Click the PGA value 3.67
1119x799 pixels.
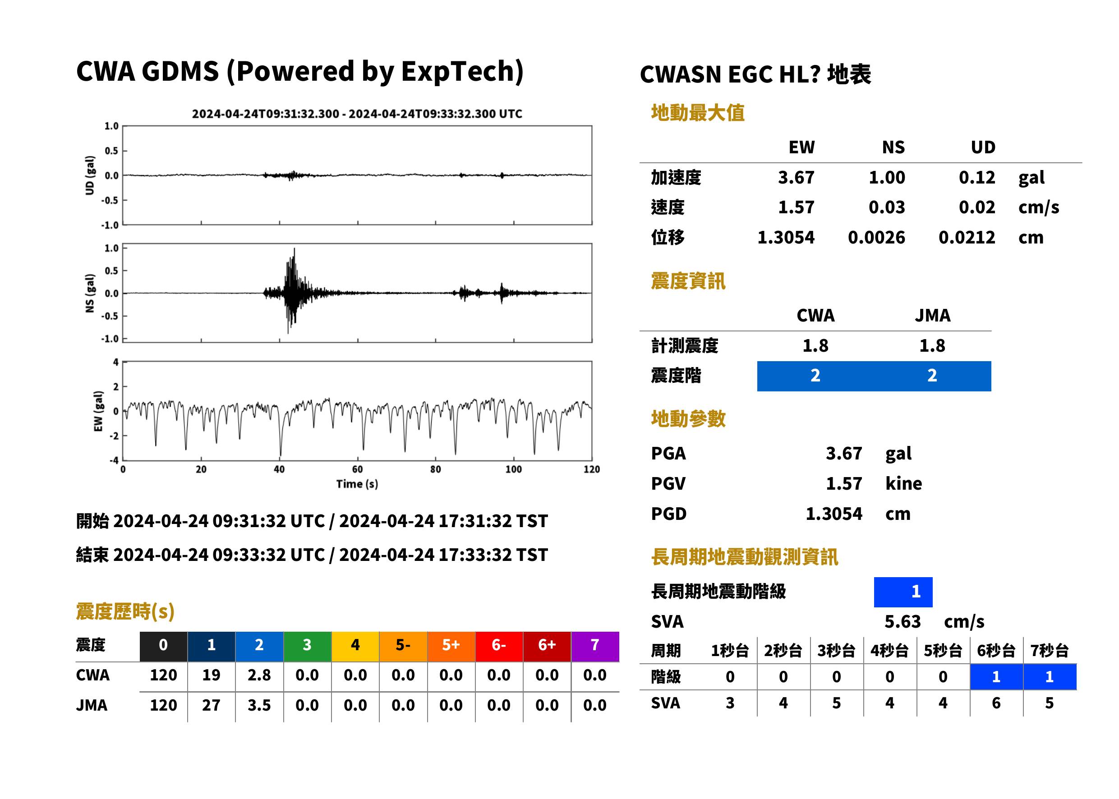tap(843, 453)
